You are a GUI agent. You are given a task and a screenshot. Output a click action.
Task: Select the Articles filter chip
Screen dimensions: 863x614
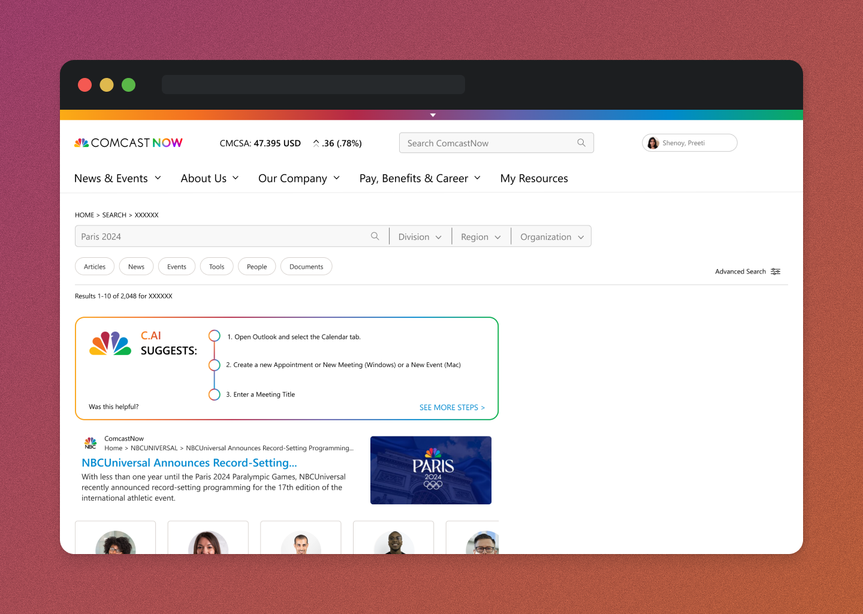95,267
